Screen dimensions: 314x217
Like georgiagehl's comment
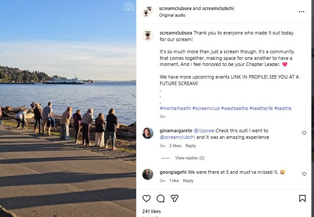point(304,174)
